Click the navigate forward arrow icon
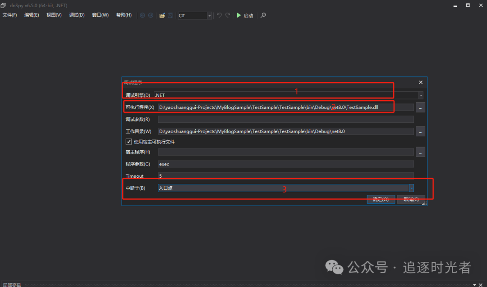The width and height of the screenshot is (487, 287). pos(151,15)
